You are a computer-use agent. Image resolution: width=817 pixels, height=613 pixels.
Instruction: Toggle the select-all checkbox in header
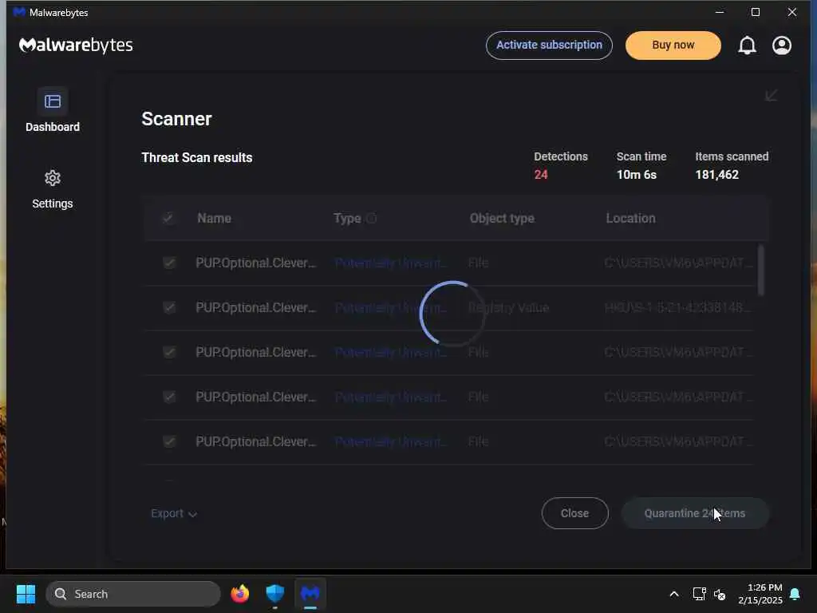coord(168,218)
